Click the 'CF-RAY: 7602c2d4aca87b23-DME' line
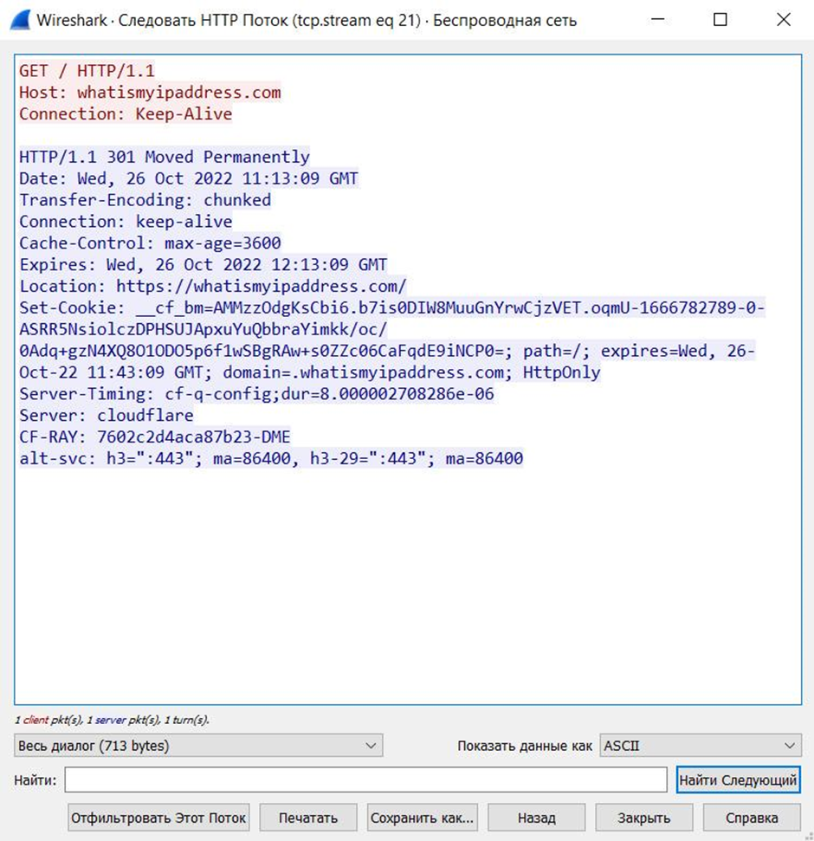This screenshot has height=841, width=814. click(x=149, y=437)
